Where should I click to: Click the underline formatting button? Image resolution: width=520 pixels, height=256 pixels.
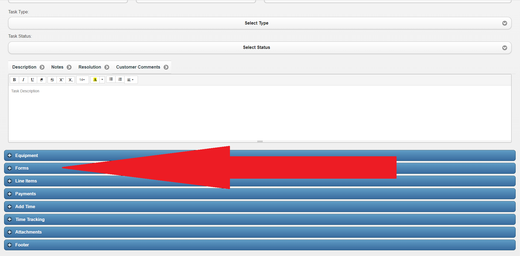click(x=32, y=80)
